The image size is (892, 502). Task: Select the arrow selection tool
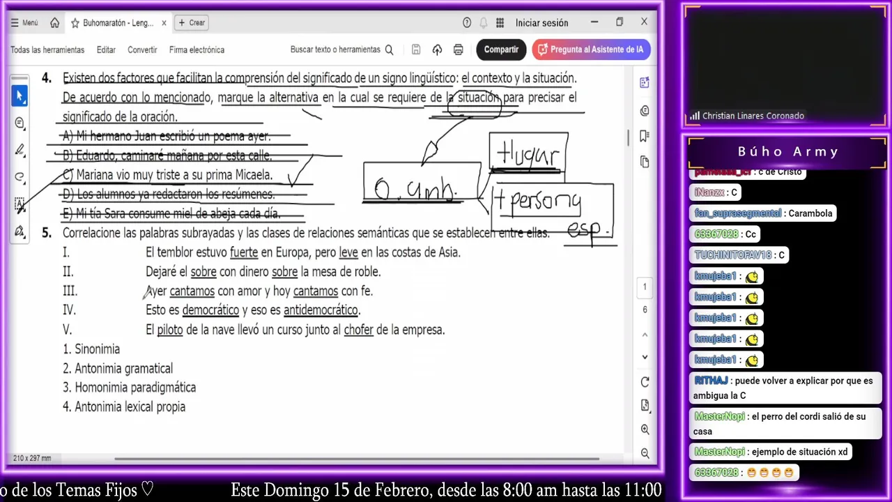(20, 96)
